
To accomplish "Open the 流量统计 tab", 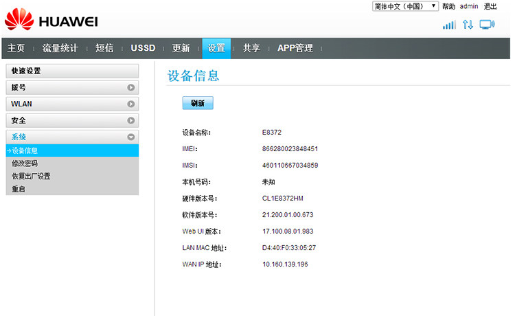I will (x=60, y=48).
